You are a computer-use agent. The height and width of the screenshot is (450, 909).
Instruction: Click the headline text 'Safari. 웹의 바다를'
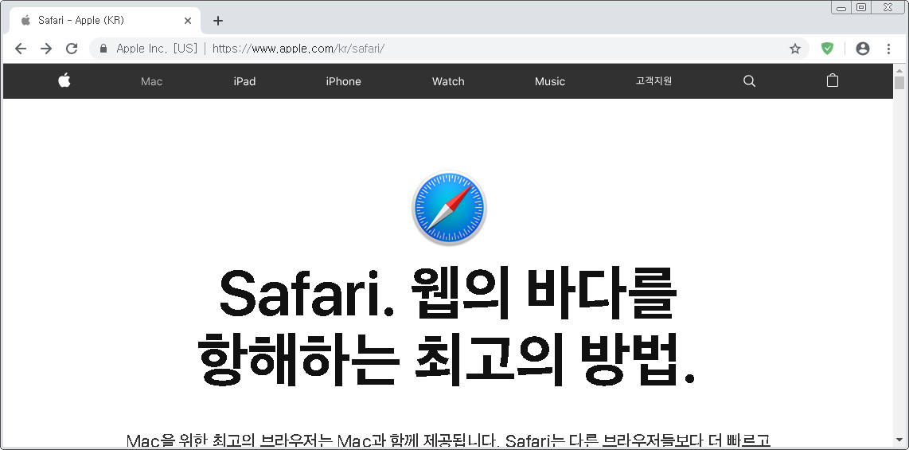point(447,294)
